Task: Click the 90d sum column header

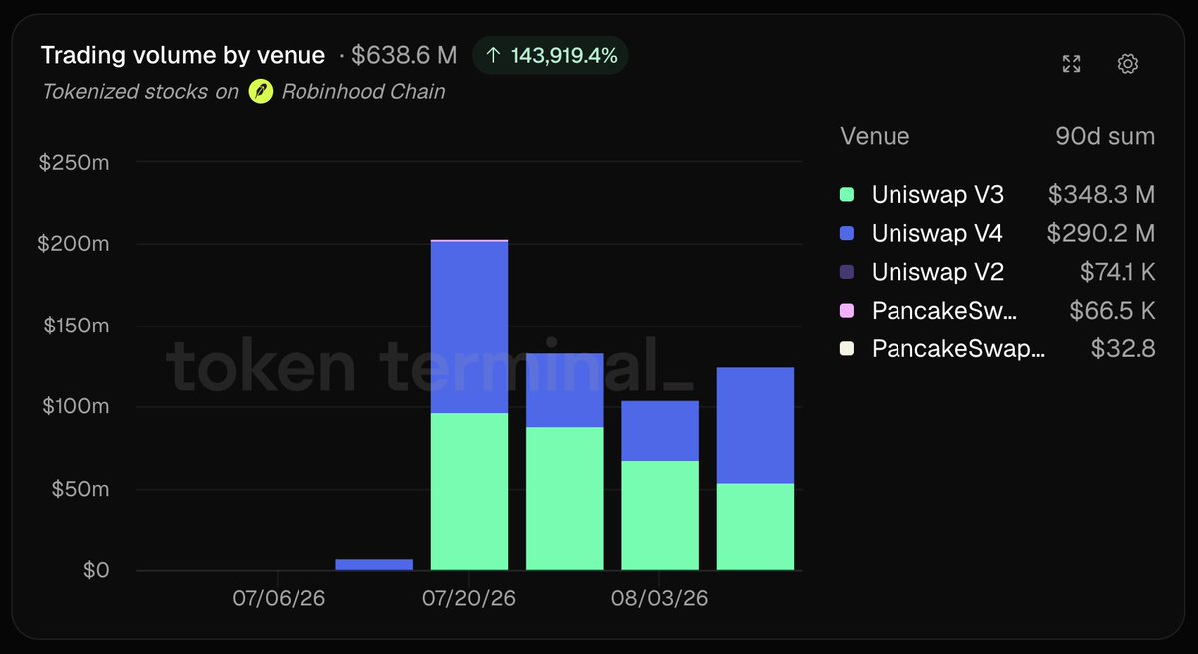Action: point(1105,136)
